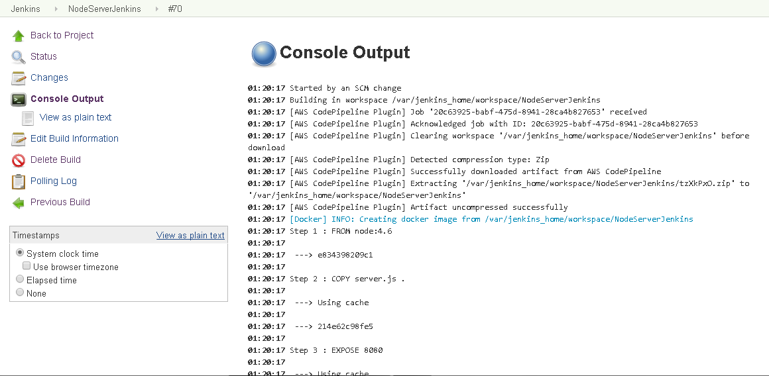Screen dimensions: 769x376
Task: Expand breadcrumb arrow after NodeServerJenkins
Action: coord(156,9)
